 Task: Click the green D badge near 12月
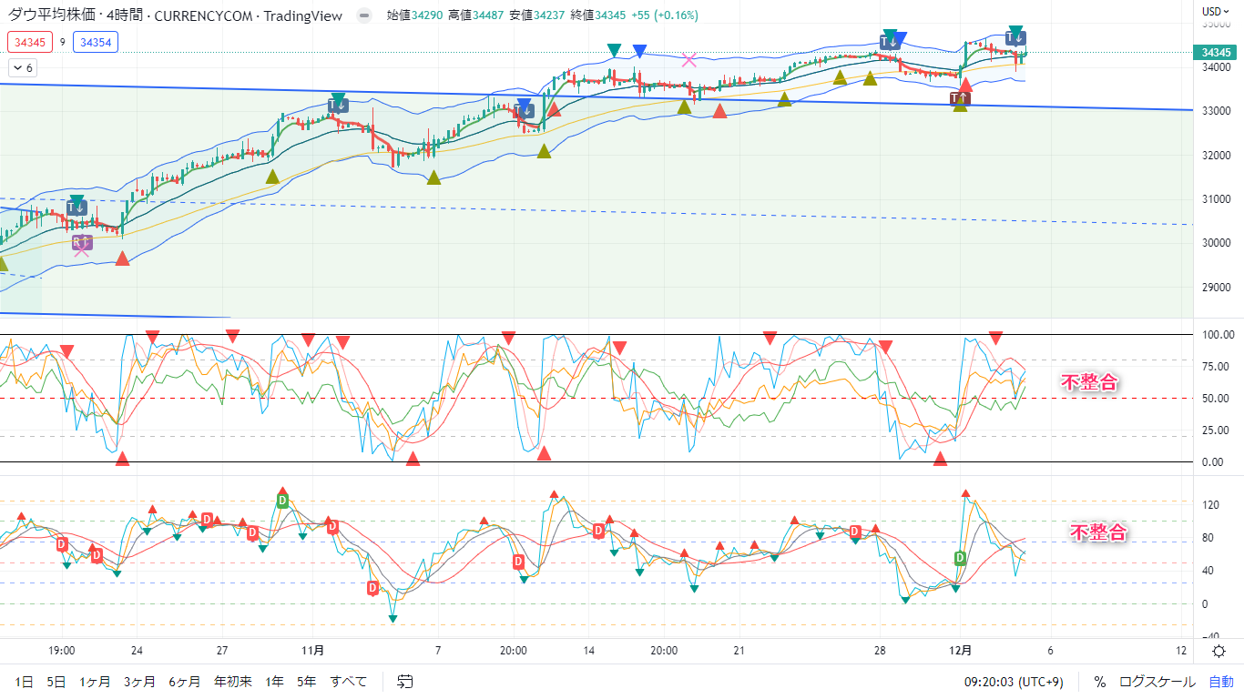coord(960,557)
